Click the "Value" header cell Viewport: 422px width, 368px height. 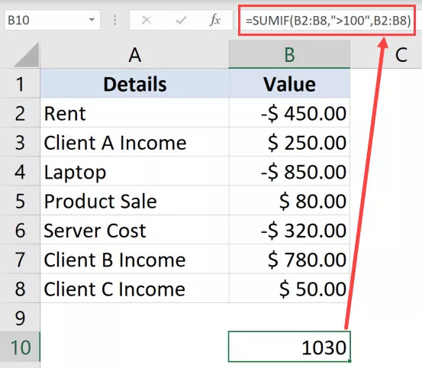pyautogui.click(x=289, y=83)
